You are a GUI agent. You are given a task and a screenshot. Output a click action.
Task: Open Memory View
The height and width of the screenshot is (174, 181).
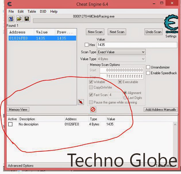18,109
